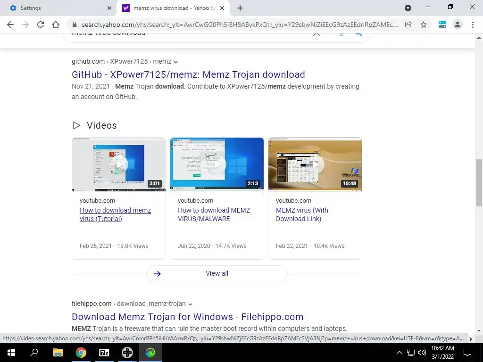
Task: Open a new browser tab
Action: [240, 8]
